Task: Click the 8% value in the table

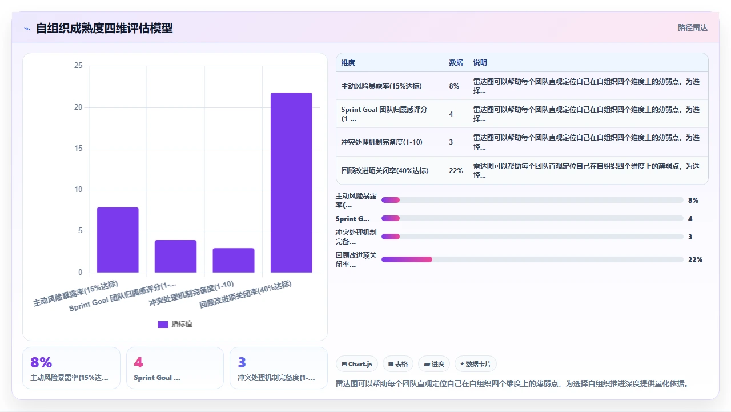Action: tap(454, 86)
